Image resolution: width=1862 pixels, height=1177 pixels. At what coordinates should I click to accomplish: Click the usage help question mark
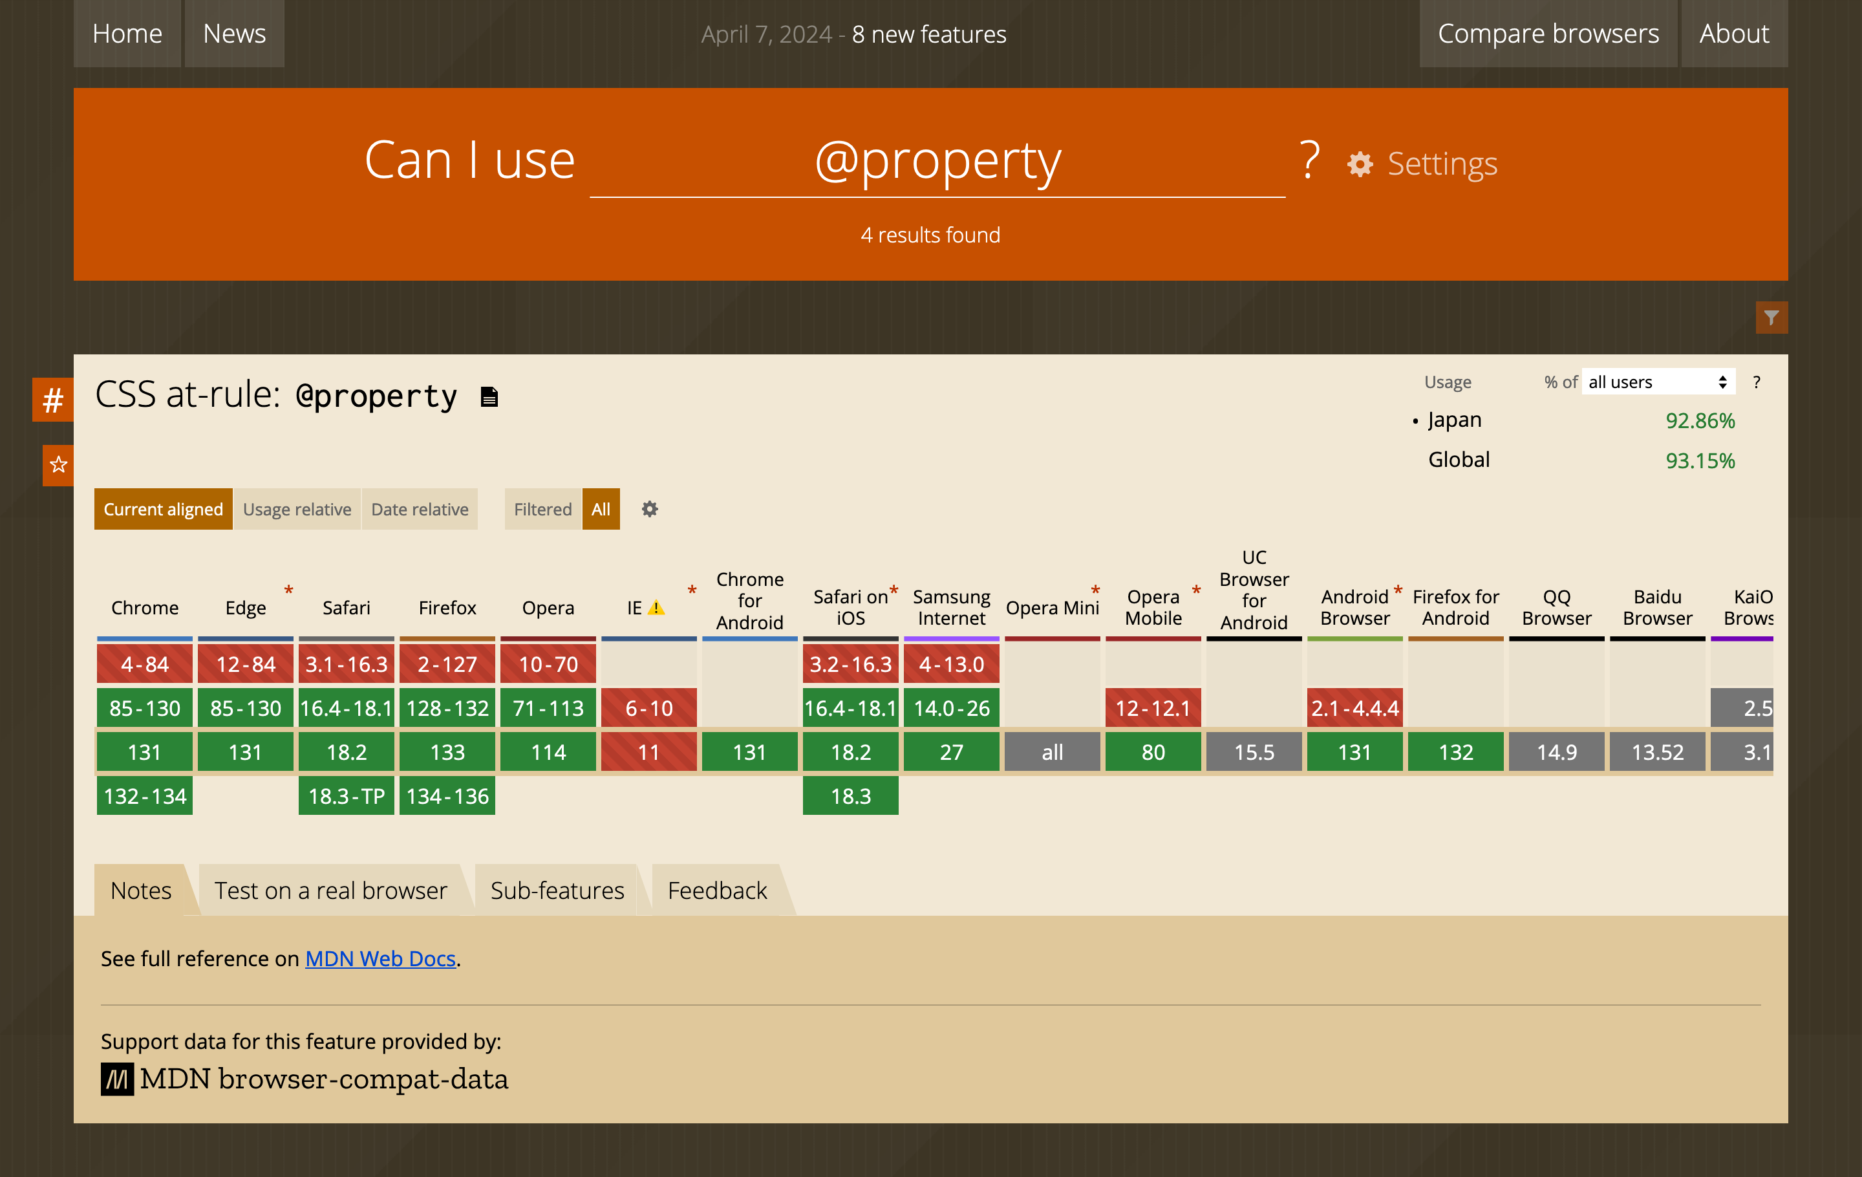[x=1756, y=382]
